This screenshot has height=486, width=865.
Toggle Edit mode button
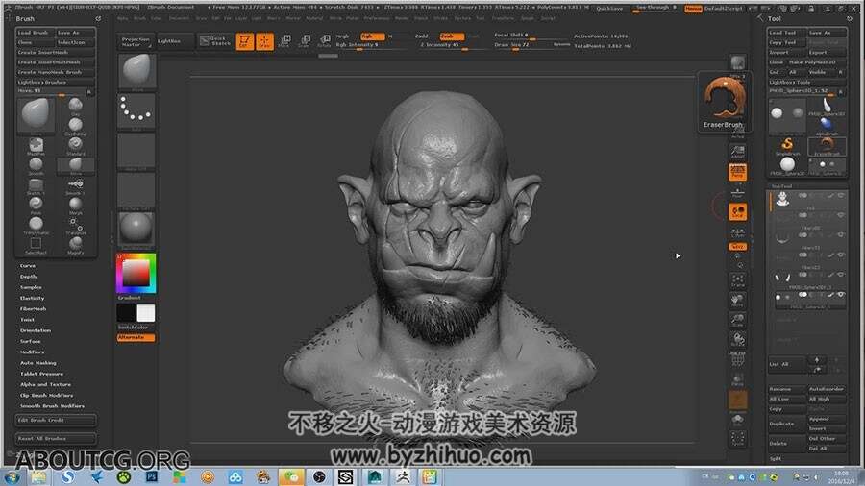[244, 41]
